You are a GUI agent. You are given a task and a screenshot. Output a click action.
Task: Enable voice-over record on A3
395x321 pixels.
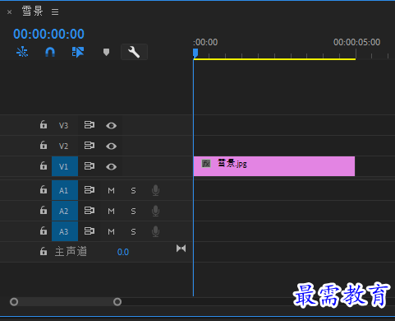pos(155,231)
